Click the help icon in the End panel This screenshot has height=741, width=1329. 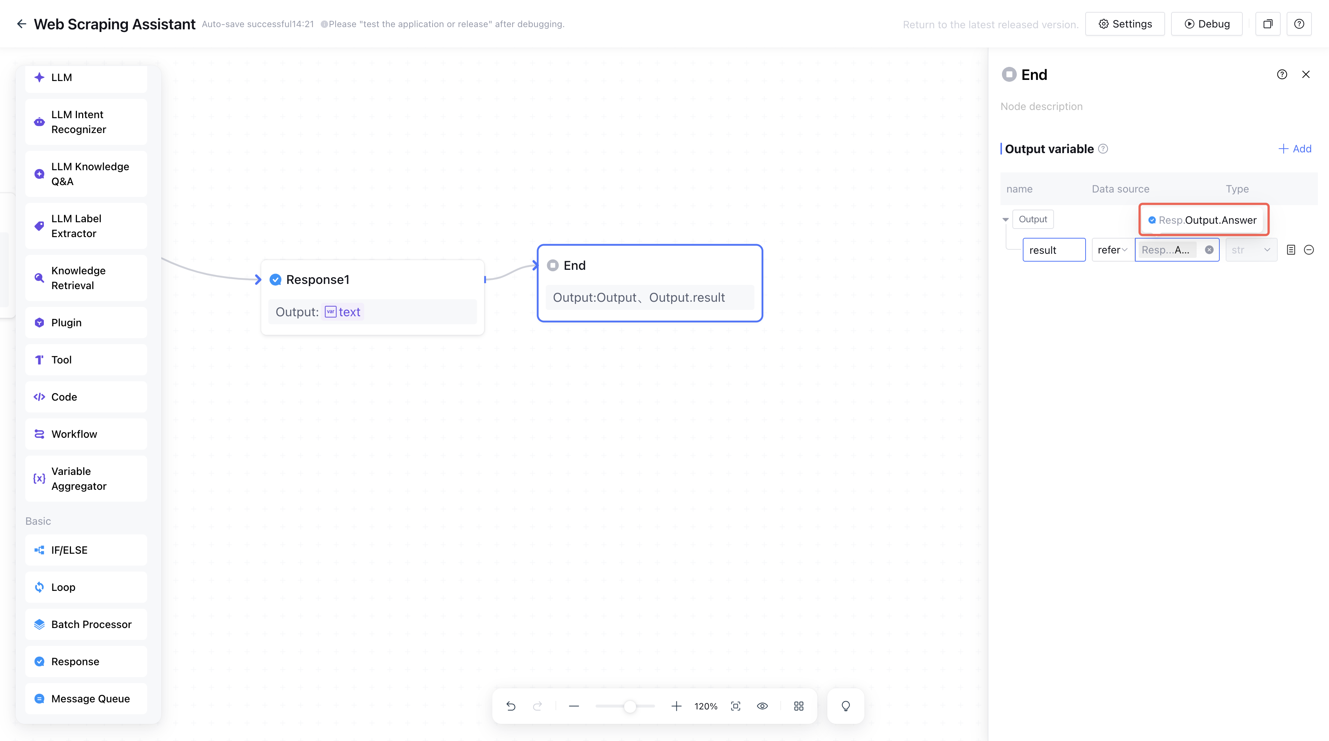pyautogui.click(x=1282, y=74)
